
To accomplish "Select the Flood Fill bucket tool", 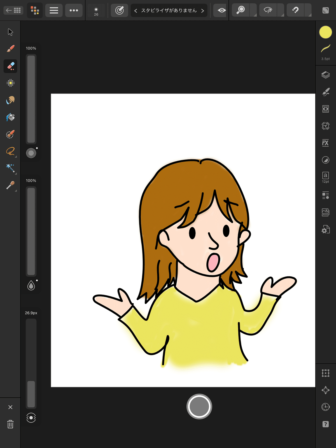I will click(x=10, y=117).
